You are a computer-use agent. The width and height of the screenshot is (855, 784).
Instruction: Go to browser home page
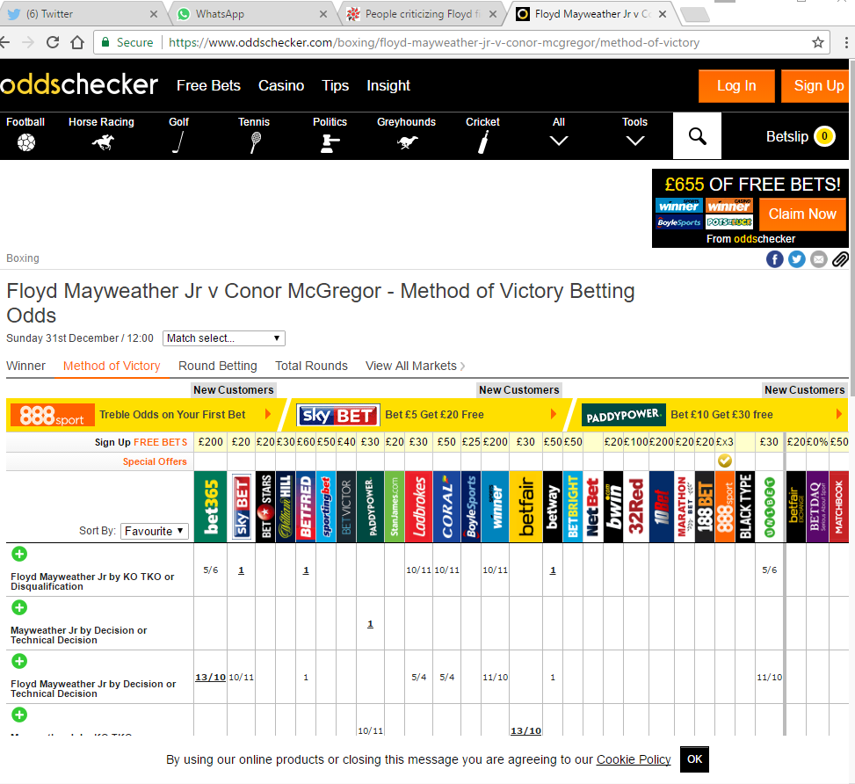click(77, 42)
